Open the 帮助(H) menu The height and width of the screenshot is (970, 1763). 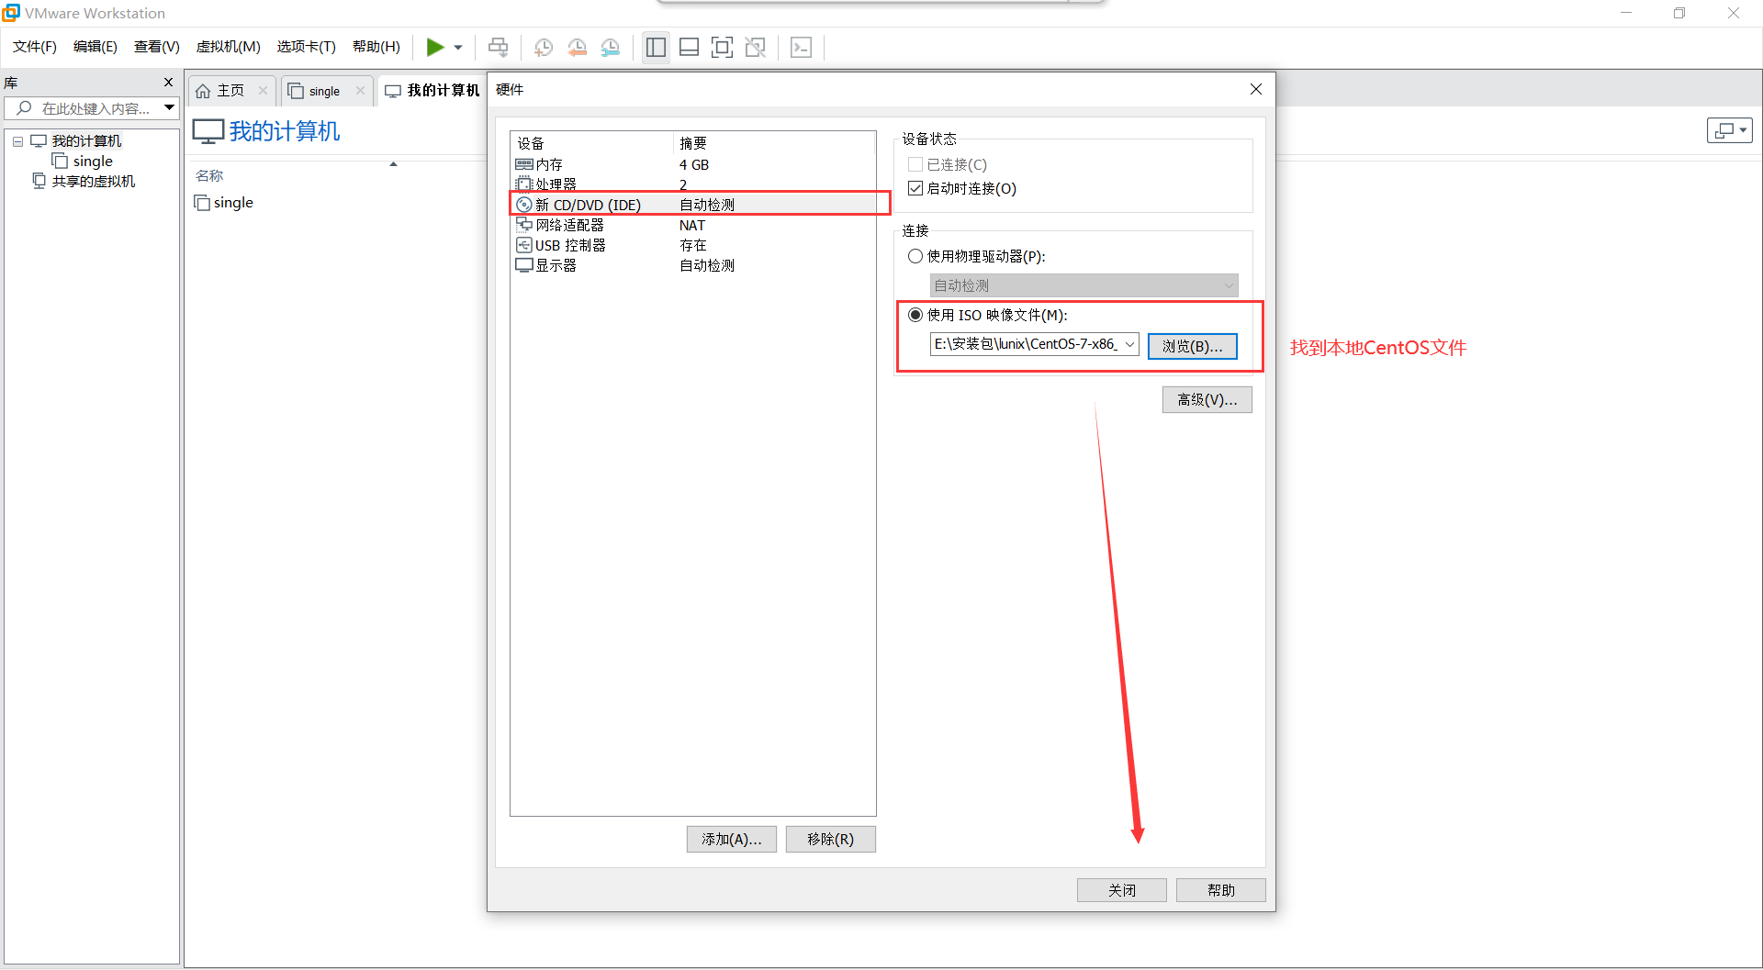coord(376,47)
